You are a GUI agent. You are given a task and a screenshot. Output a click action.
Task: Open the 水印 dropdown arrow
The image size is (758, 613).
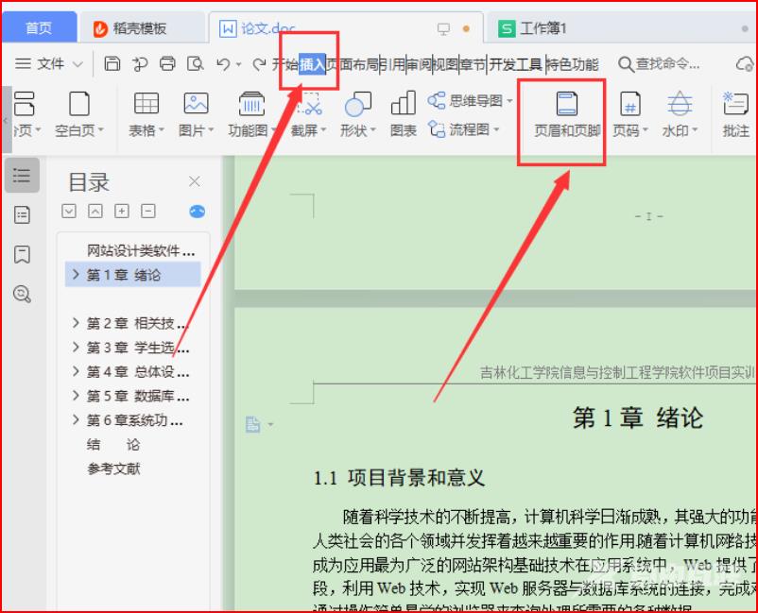click(695, 130)
